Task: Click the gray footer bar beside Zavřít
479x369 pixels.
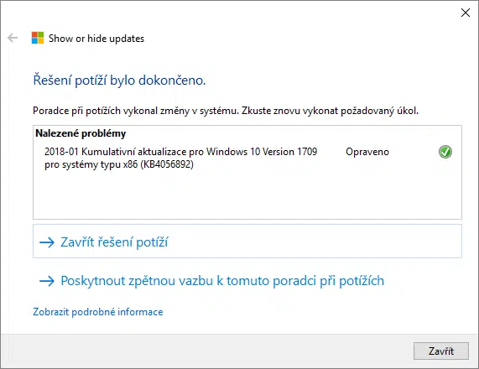Action: [x=208, y=351]
